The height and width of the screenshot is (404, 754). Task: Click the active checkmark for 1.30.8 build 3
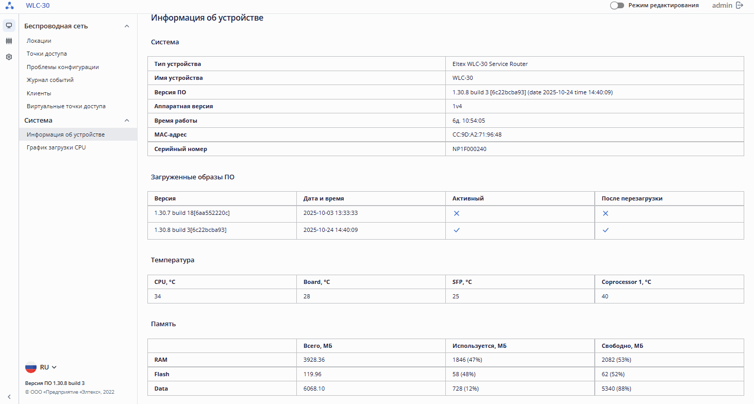pos(456,230)
